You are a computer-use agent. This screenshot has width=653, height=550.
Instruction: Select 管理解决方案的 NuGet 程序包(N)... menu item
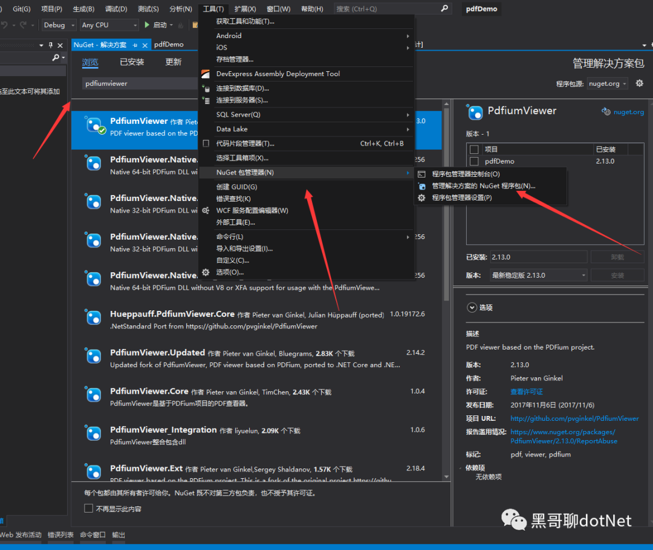[483, 186]
